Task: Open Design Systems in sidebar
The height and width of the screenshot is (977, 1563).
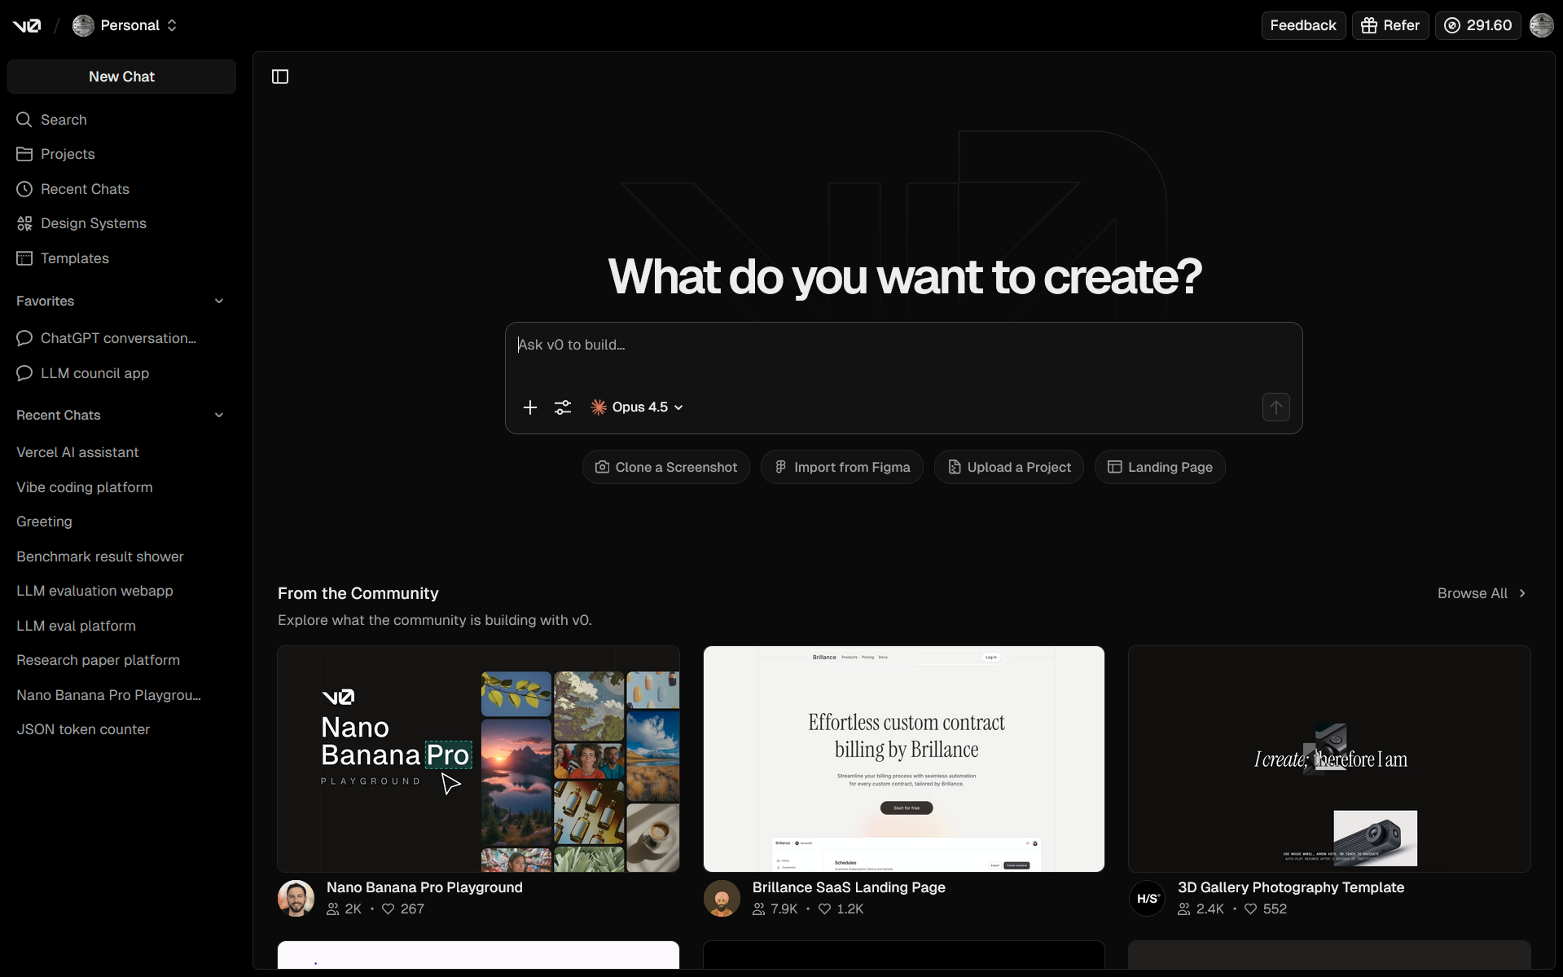Action: pyautogui.click(x=93, y=223)
